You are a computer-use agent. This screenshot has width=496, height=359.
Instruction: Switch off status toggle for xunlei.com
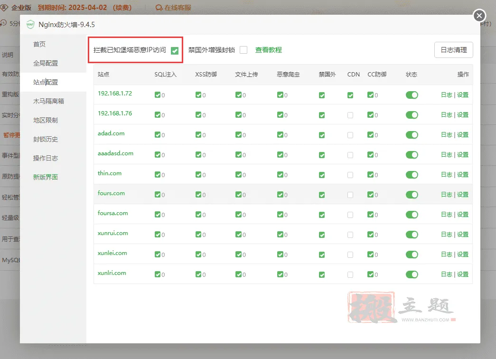tap(412, 255)
